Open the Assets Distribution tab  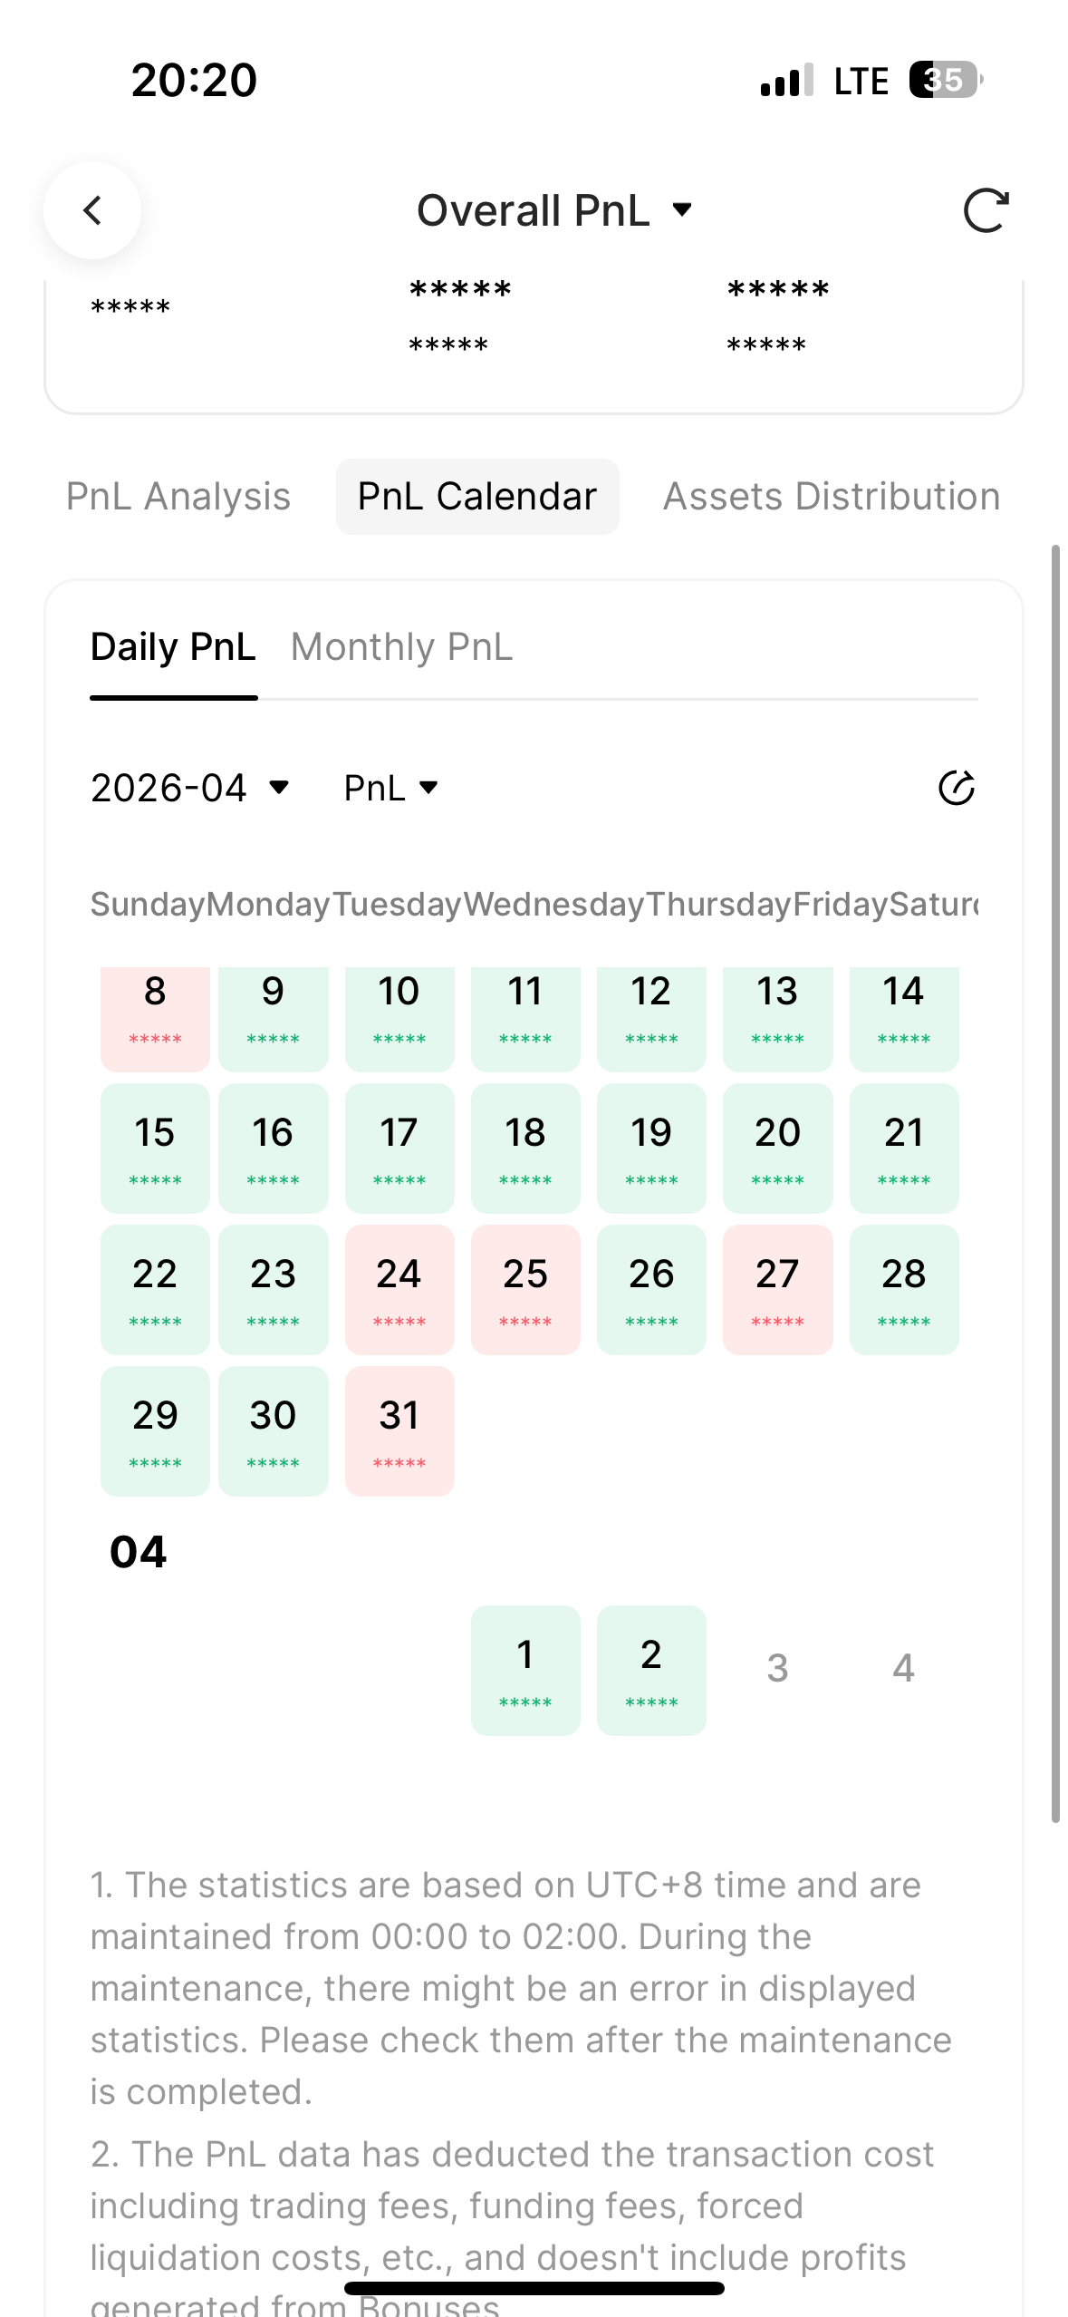[831, 497]
